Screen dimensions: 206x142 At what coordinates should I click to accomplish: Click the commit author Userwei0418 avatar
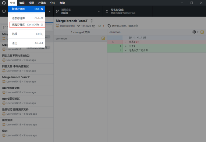tap(57, 26)
